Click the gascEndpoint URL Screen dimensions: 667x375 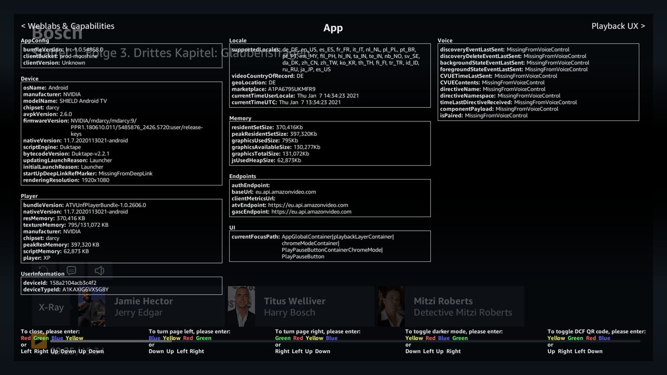pyautogui.click(x=312, y=212)
